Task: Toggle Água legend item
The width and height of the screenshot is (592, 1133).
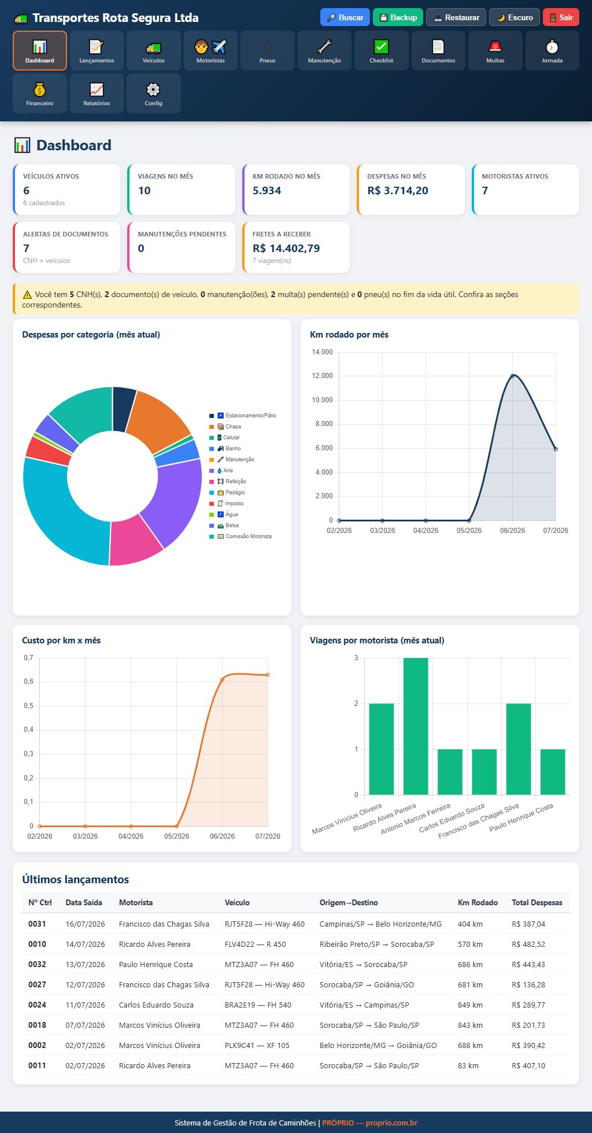Action: tap(223, 514)
